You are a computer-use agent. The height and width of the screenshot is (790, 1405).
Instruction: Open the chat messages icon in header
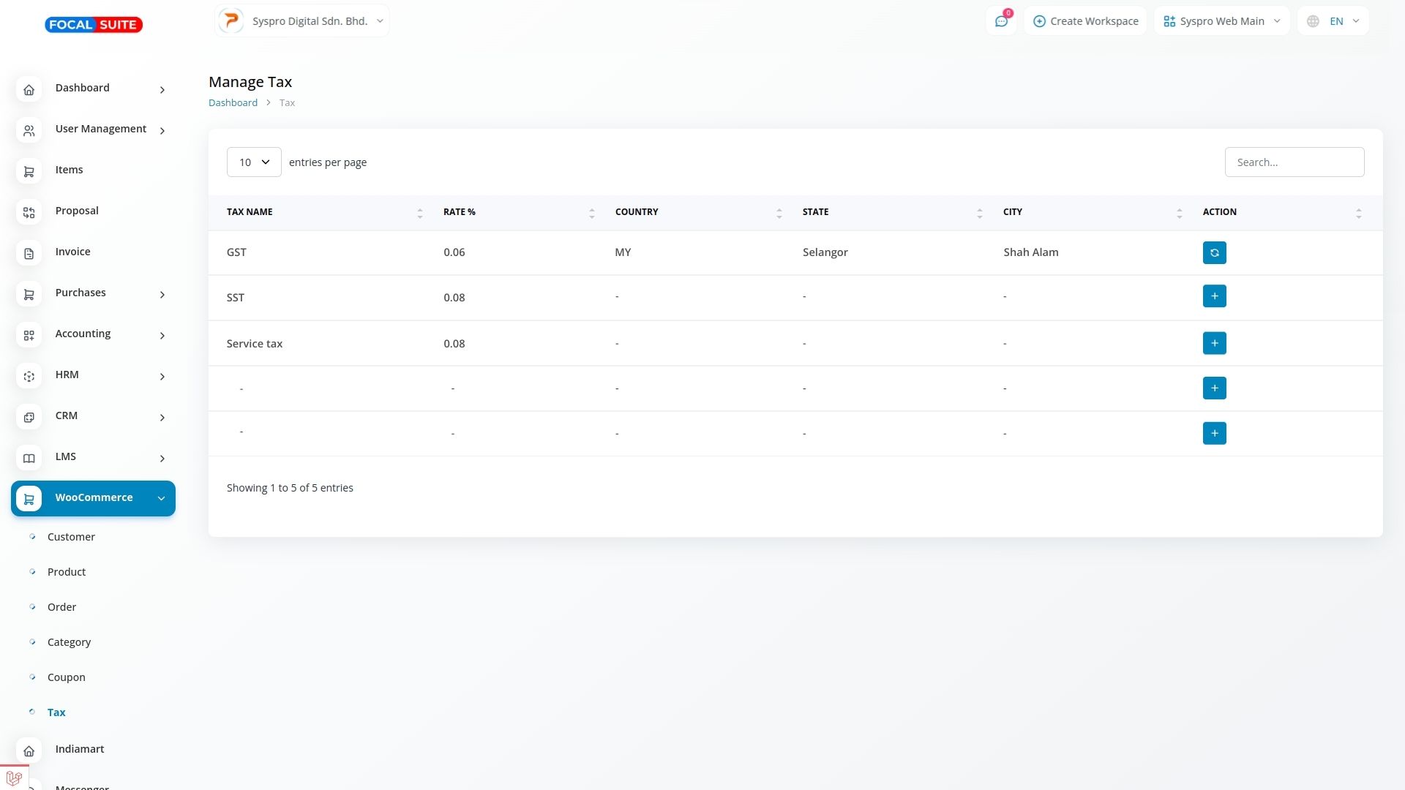pos(1001,21)
